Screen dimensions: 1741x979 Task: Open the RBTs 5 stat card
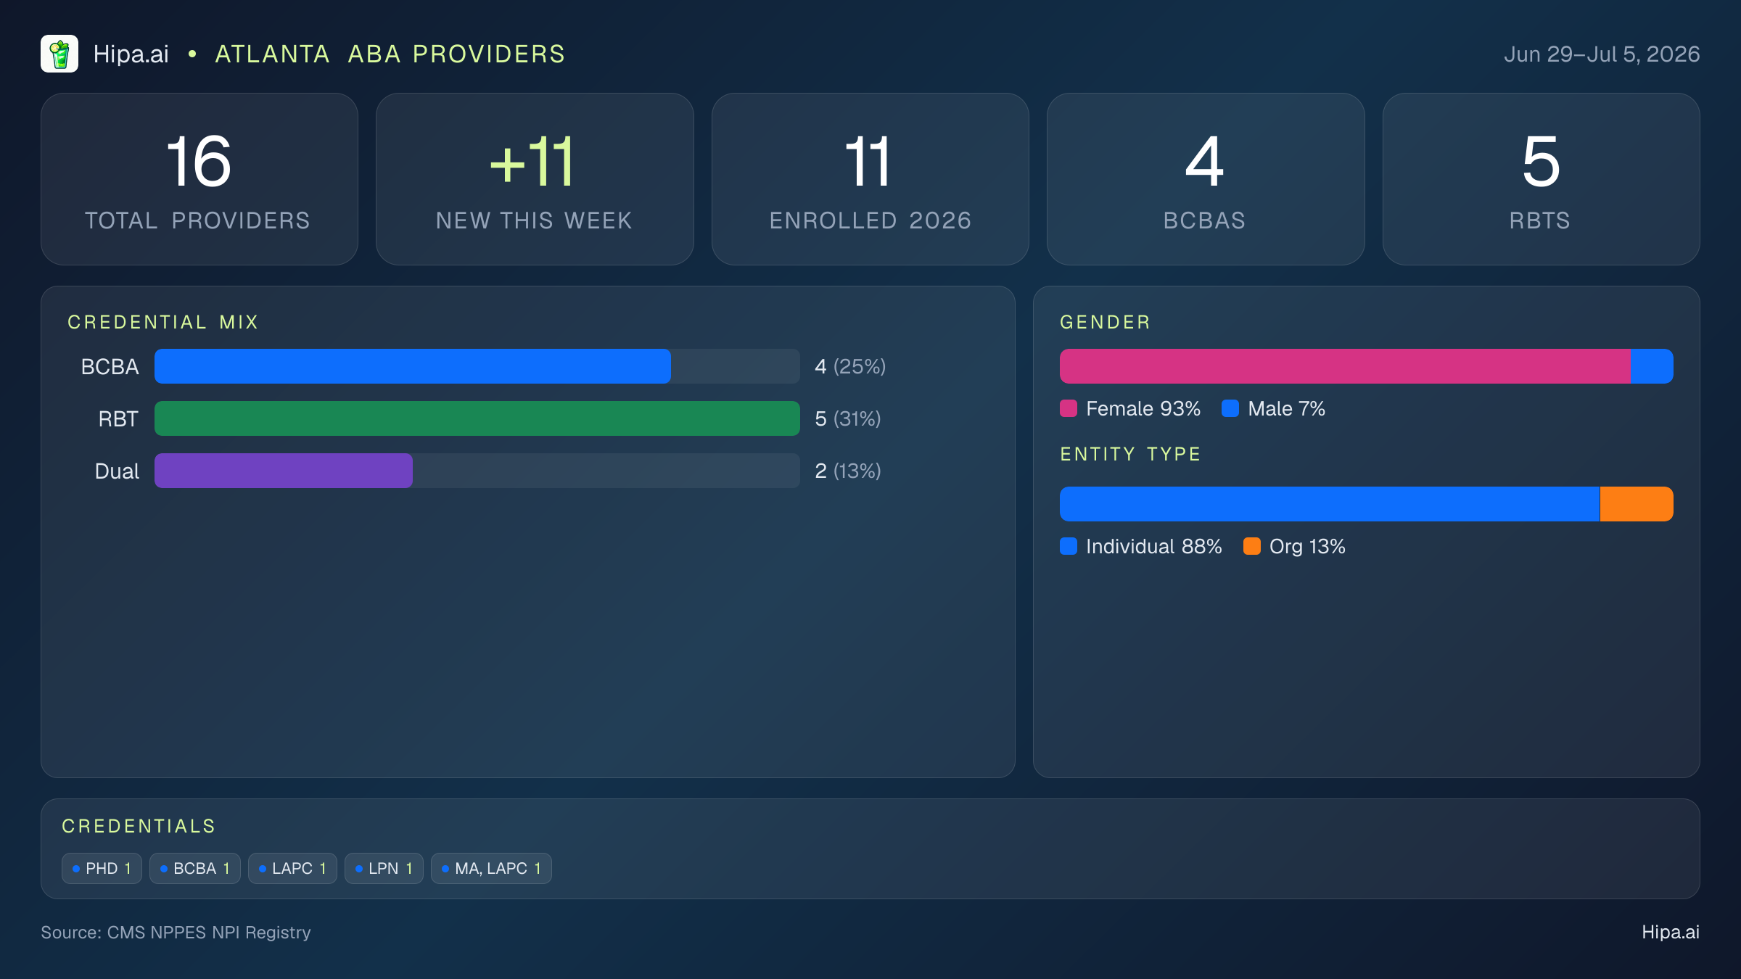(x=1541, y=179)
